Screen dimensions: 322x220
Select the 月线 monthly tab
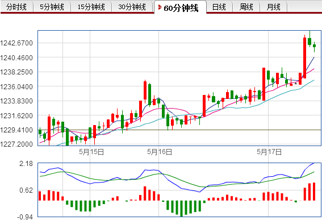click(x=273, y=7)
